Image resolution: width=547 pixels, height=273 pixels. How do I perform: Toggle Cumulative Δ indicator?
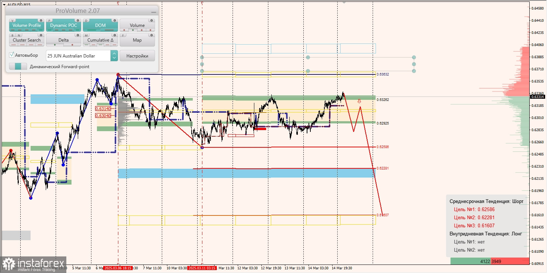pyautogui.click(x=100, y=40)
